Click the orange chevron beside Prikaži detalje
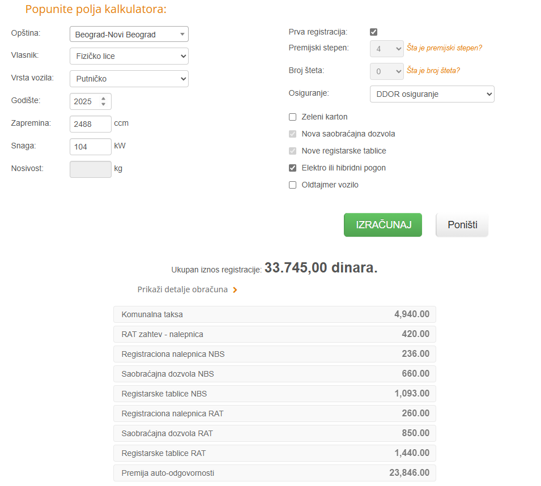This screenshot has height=486, width=541. point(235,290)
